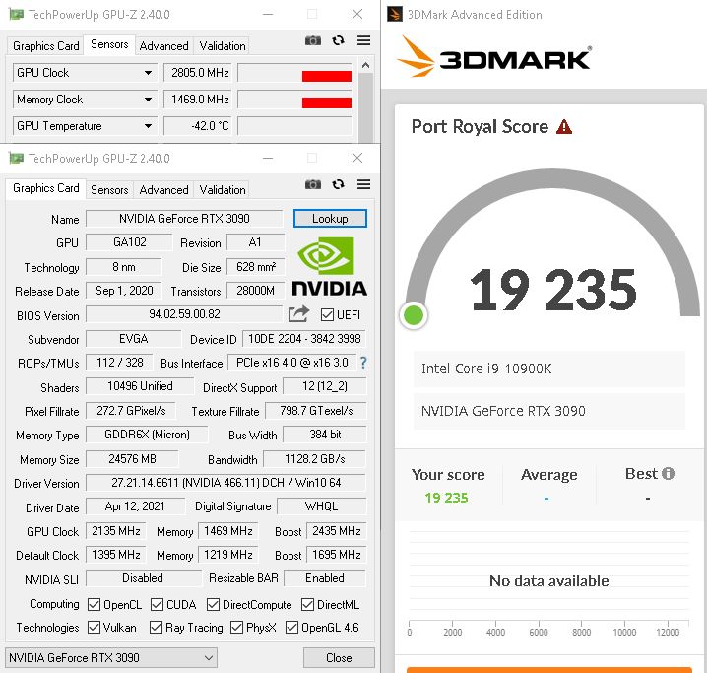Toggle the OpenGL 4.6 checkbox
The height and width of the screenshot is (673, 707).
pyautogui.click(x=291, y=627)
